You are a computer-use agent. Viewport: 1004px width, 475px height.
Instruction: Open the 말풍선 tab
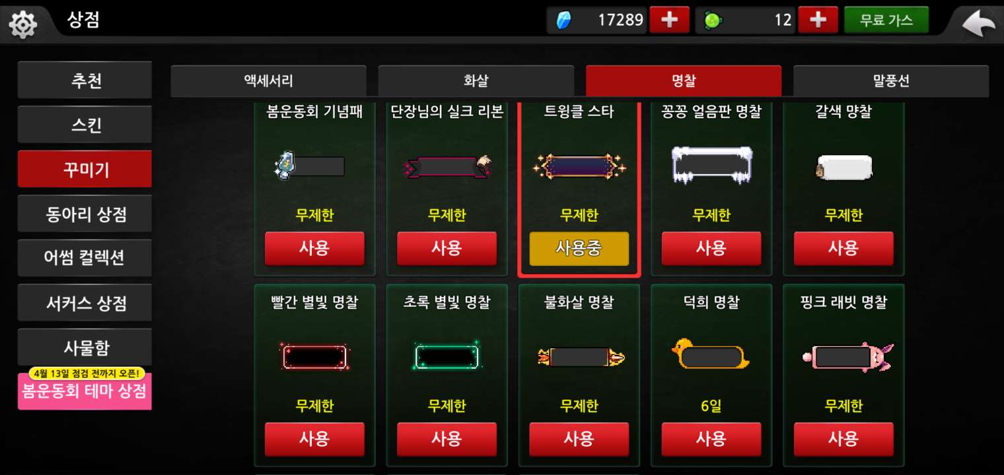point(890,81)
